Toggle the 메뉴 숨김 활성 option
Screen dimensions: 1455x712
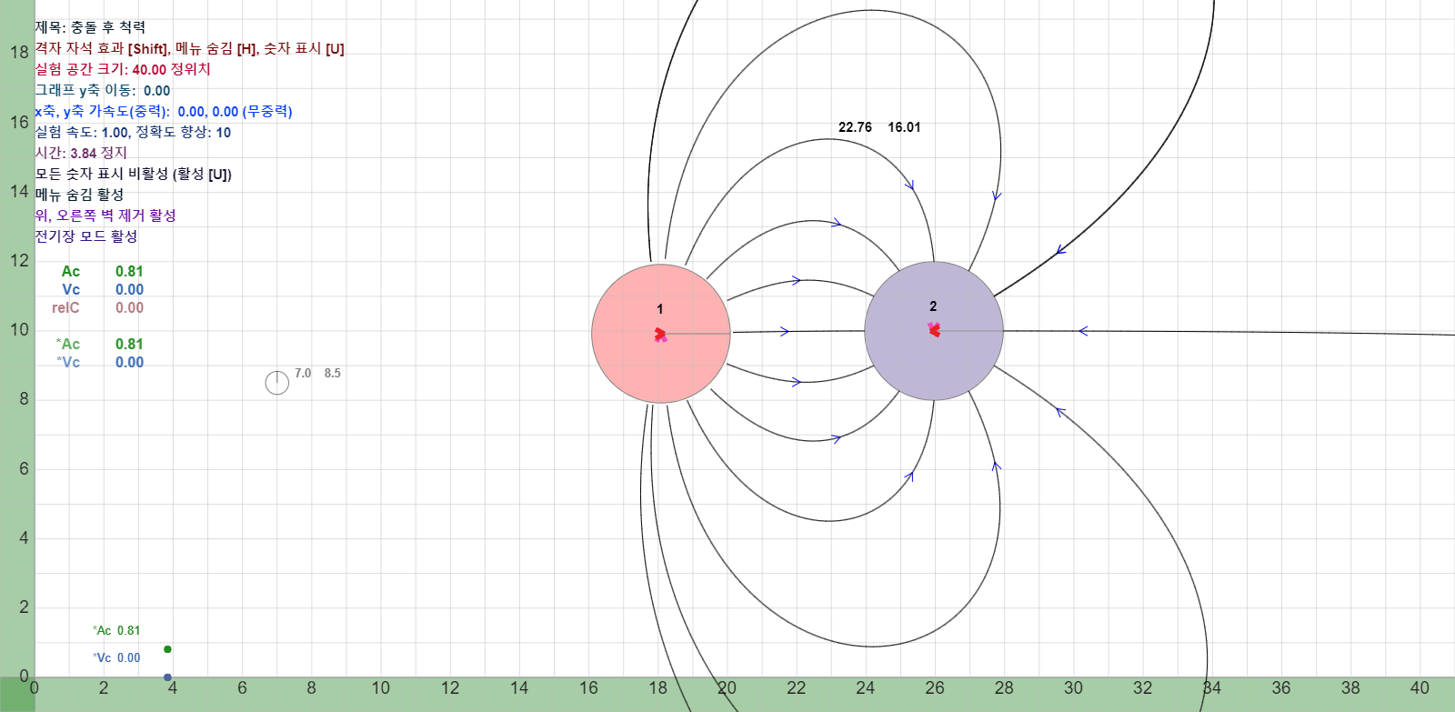[79, 195]
